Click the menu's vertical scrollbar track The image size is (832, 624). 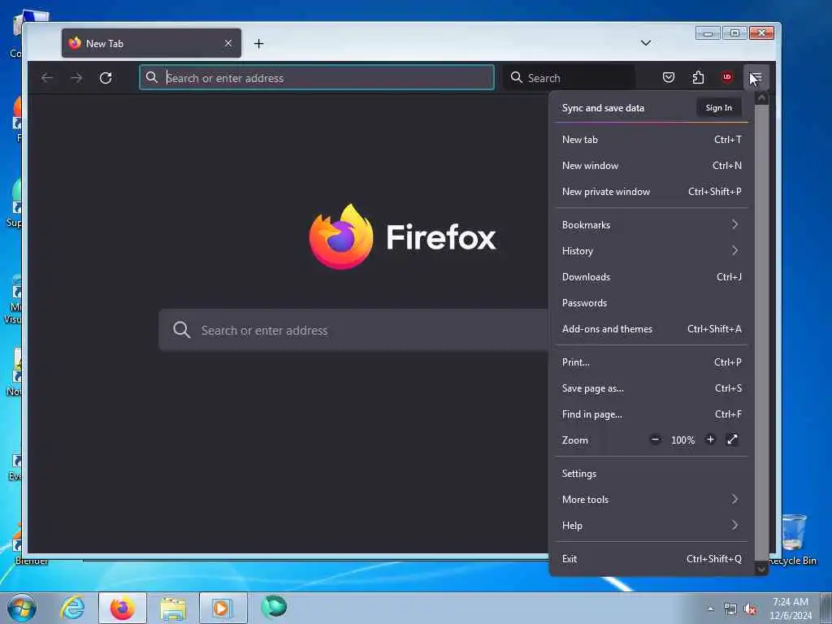(761, 332)
